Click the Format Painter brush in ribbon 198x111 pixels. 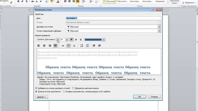point(11,2)
